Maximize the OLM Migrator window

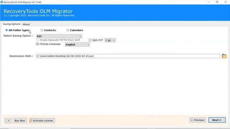click(x=217, y=2)
